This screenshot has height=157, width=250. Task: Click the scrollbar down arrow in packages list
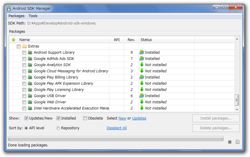[237, 109]
